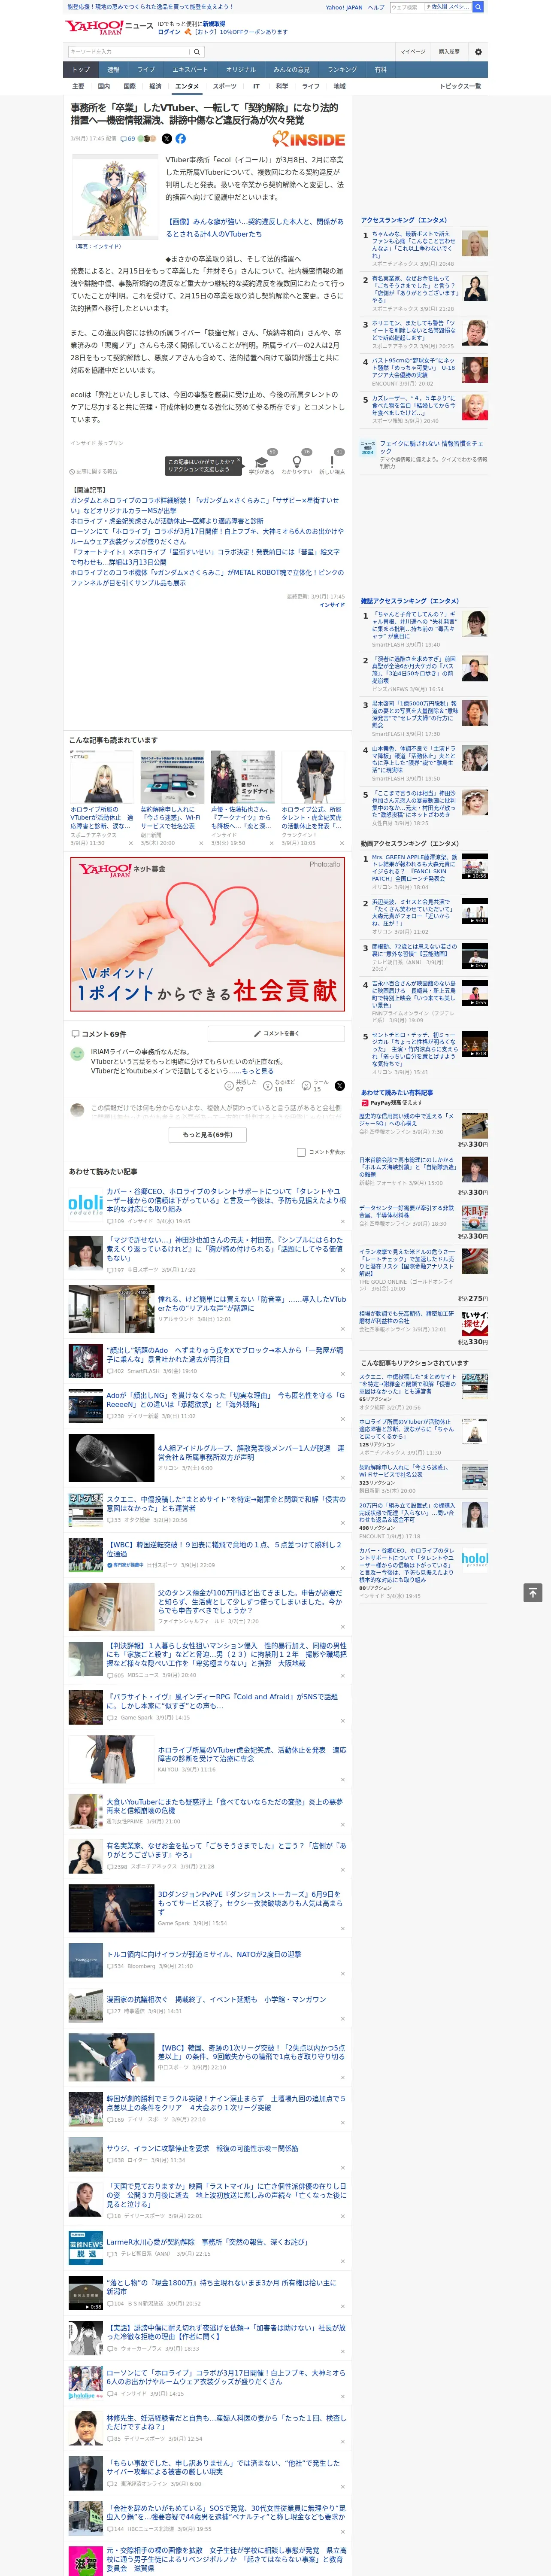Open the 地域 category tab

pyautogui.click(x=339, y=86)
